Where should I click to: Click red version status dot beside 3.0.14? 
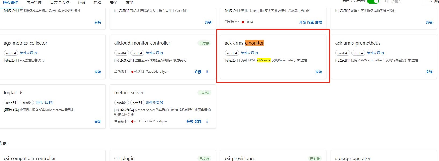point(243,22)
